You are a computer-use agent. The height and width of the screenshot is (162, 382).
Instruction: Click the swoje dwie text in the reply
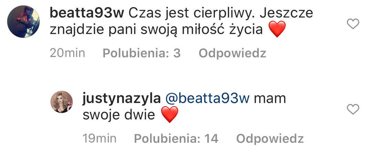click(x=119, y=115)
